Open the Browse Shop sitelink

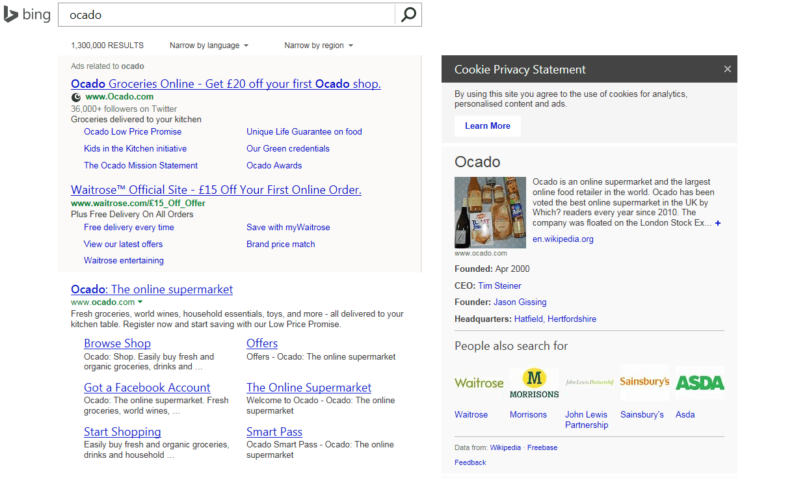[x=117, y=343]
